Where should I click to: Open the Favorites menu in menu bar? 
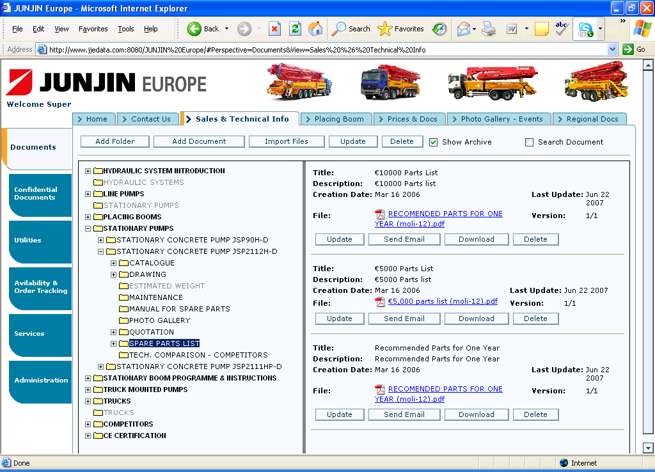pos(93,29)
